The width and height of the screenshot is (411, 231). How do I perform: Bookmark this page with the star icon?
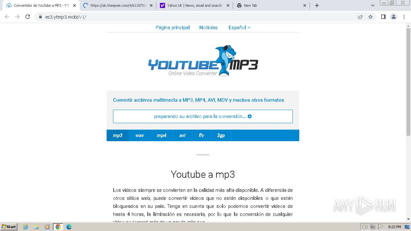pos(371,17)
